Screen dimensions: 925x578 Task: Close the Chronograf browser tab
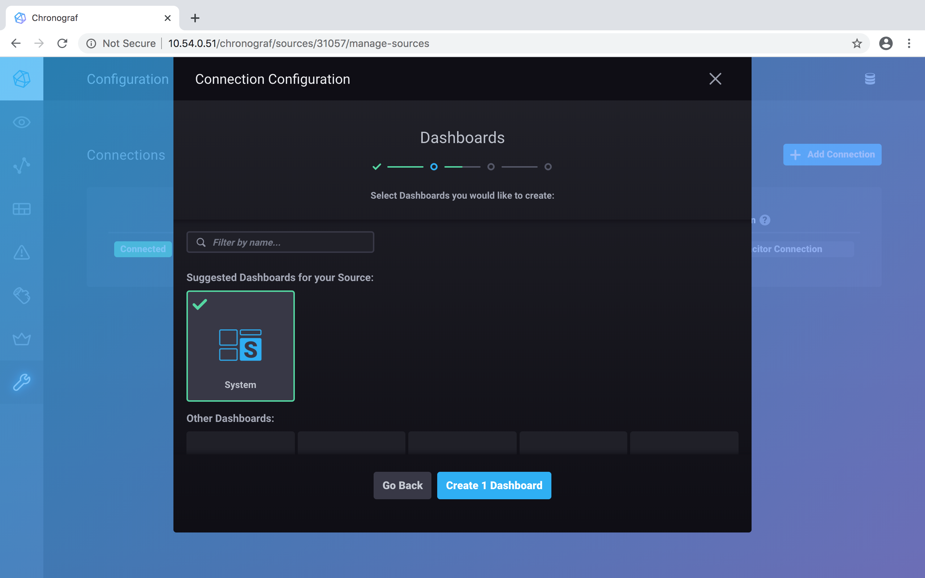167,18
